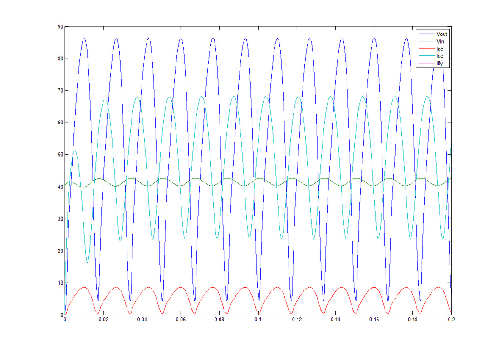Pick the red Iac line sample in legend

click(427, 49)
